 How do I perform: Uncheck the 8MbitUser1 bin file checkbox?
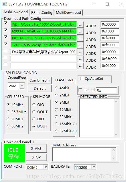point(5,30)
